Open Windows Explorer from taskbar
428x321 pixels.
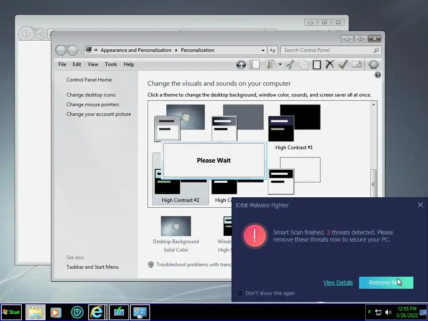[36, 312]
